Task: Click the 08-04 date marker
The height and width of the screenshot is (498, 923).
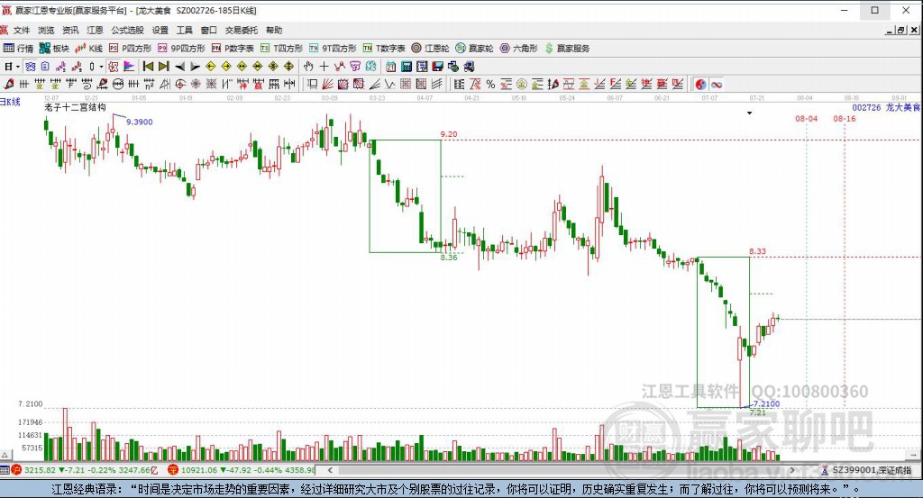Action: pos(807,119)
